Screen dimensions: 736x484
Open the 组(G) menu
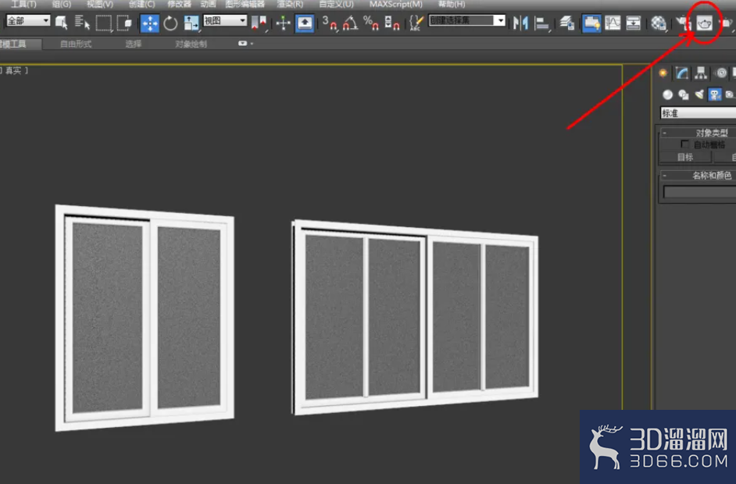[x=62, y=4]
